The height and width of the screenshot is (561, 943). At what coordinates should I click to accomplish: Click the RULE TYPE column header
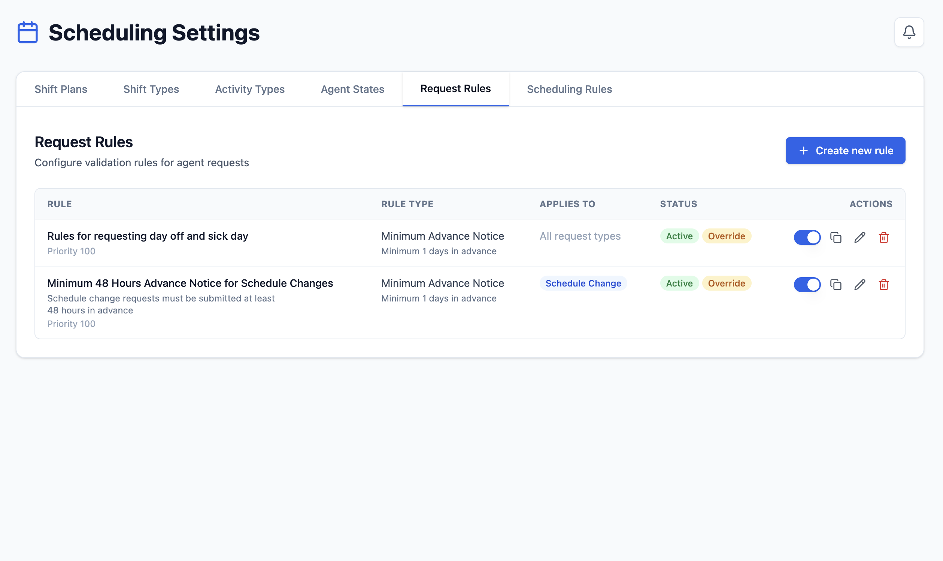407,204
